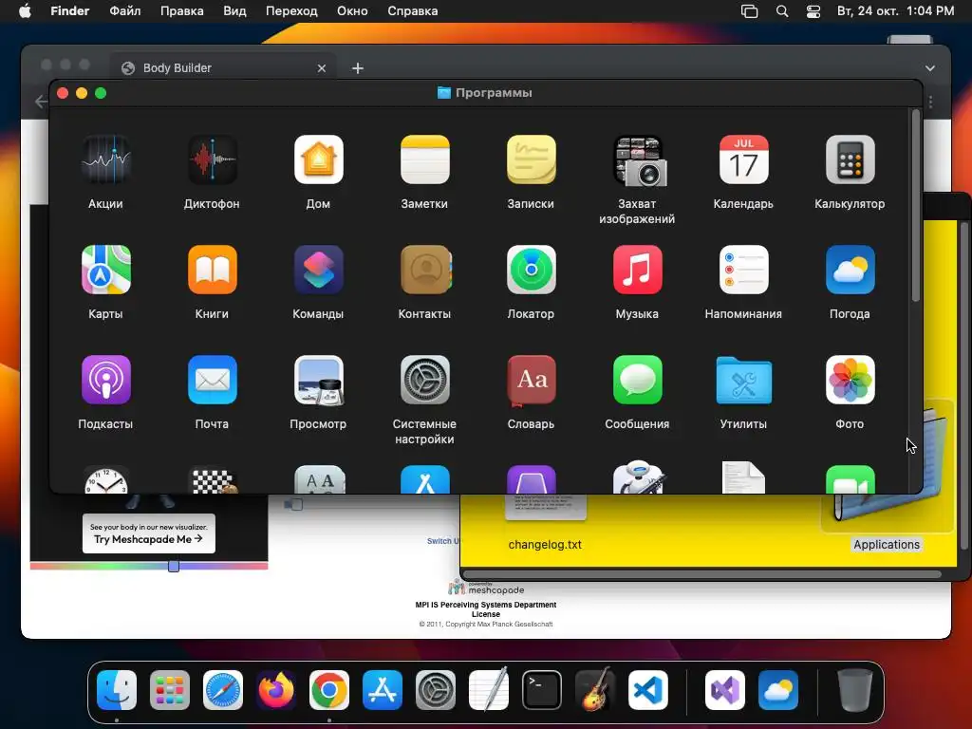Open the Справка help menu
The image size is (972, 729).
[x=412, y=11]
